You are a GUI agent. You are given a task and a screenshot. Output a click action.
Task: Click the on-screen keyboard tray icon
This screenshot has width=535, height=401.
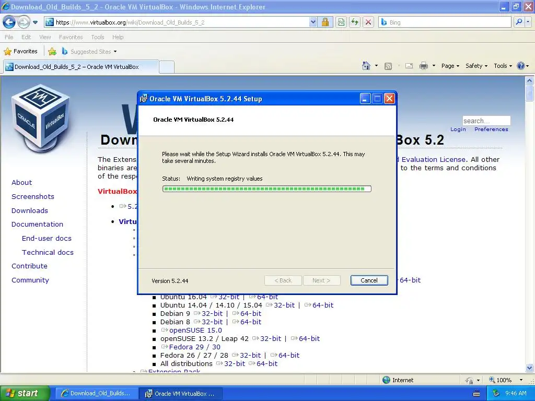pos(476,394)
